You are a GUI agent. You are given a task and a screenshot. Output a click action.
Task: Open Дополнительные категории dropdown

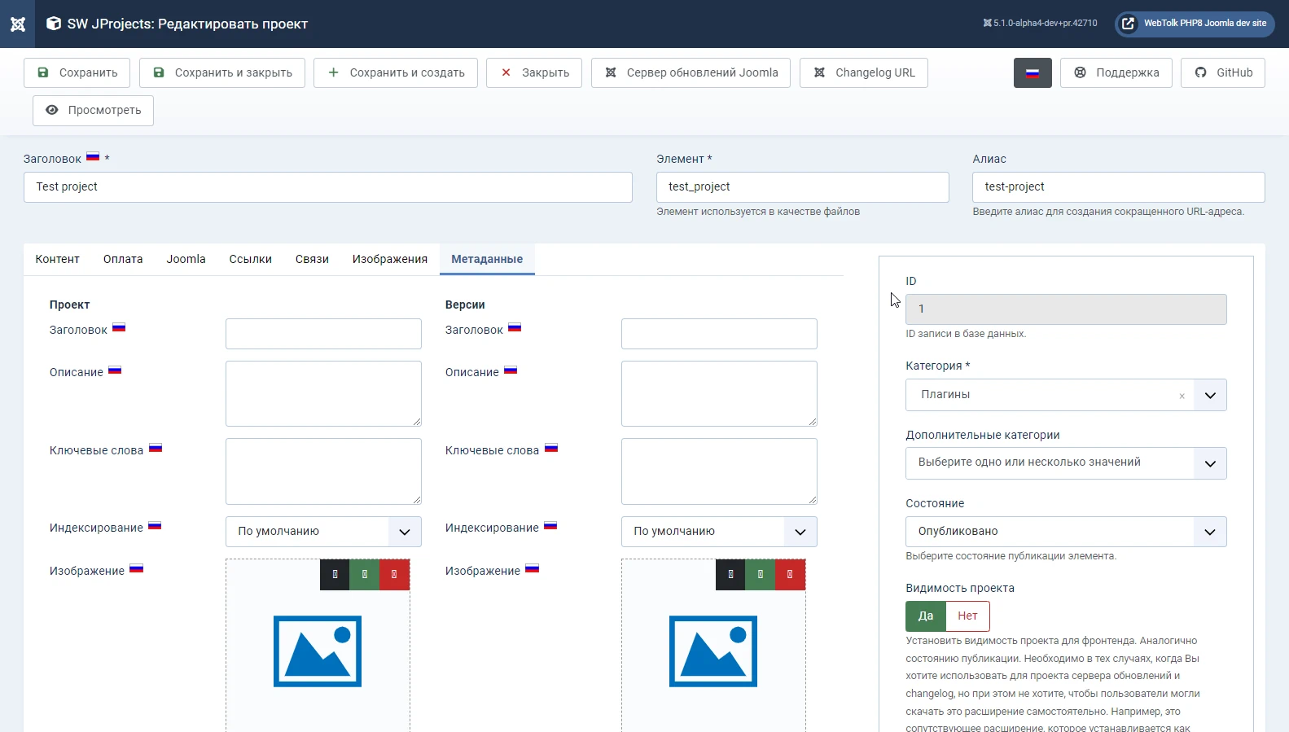[1066, 463]
